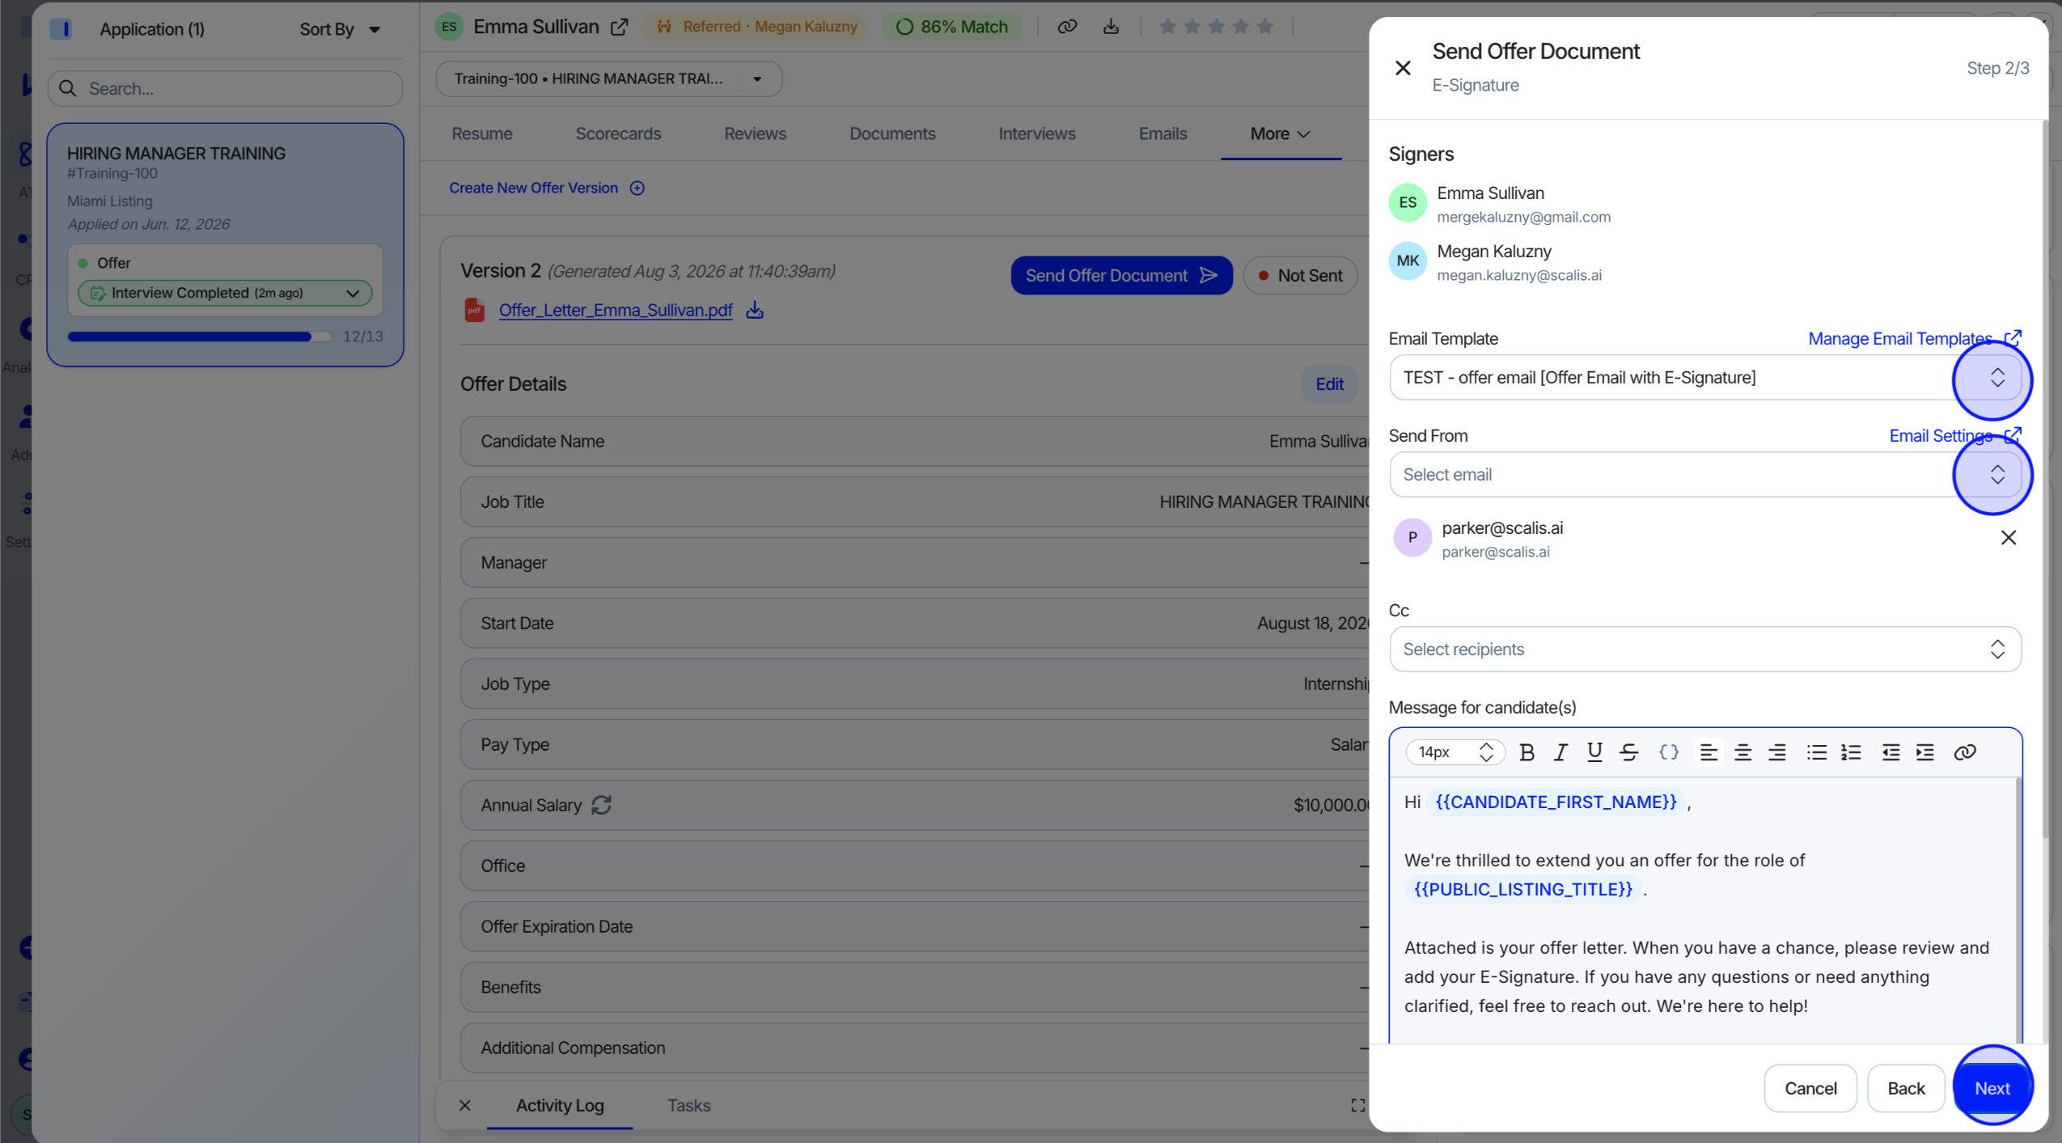Open Manage Email Templates link

click(x=1914, y=338)
